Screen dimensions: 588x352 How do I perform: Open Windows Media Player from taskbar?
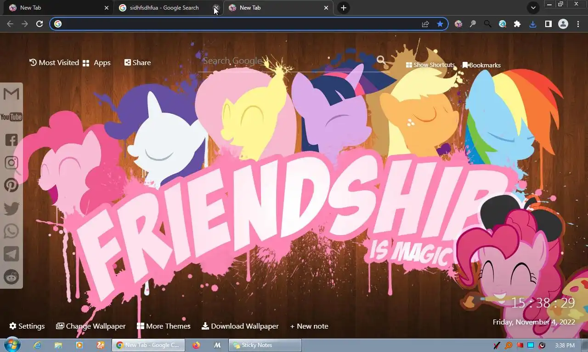(79, 345)
